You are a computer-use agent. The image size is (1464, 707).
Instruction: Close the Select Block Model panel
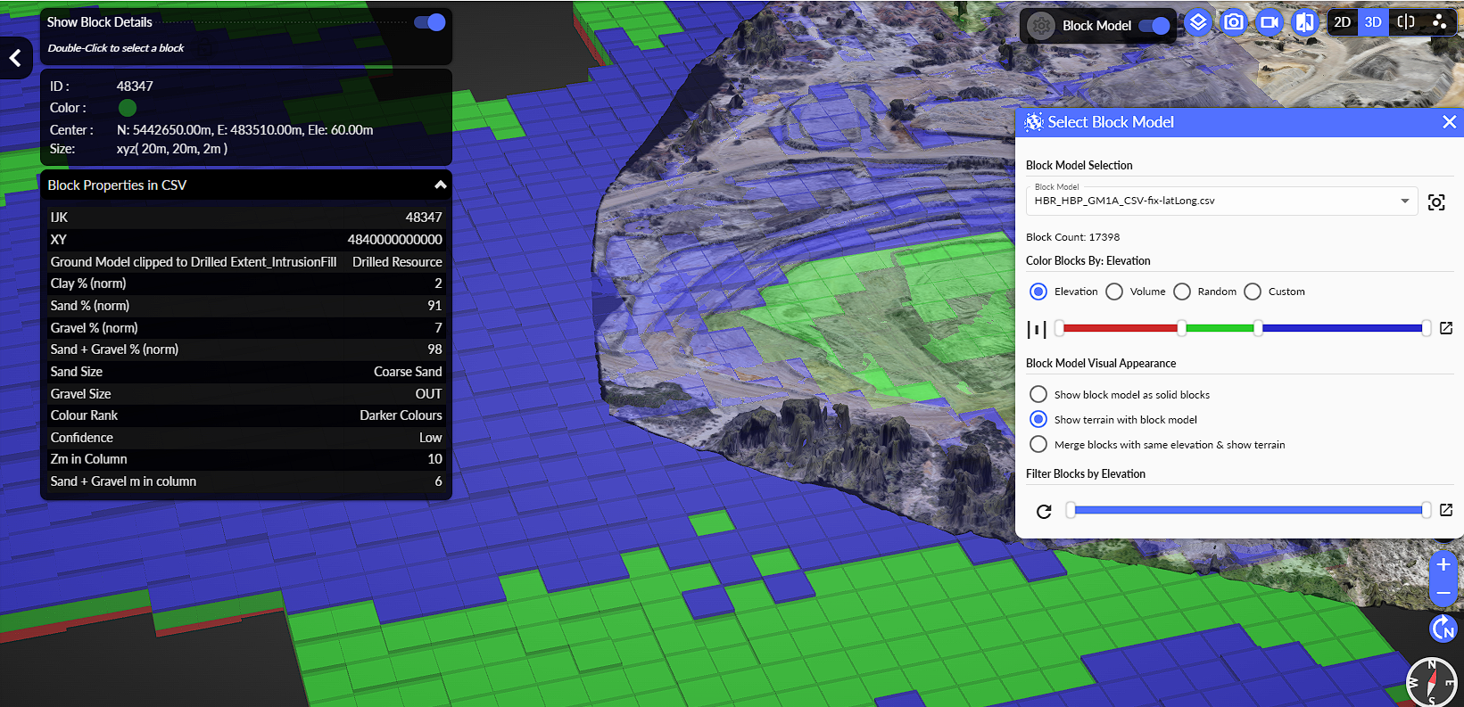pyautogui.click(x=1450, y=122)
